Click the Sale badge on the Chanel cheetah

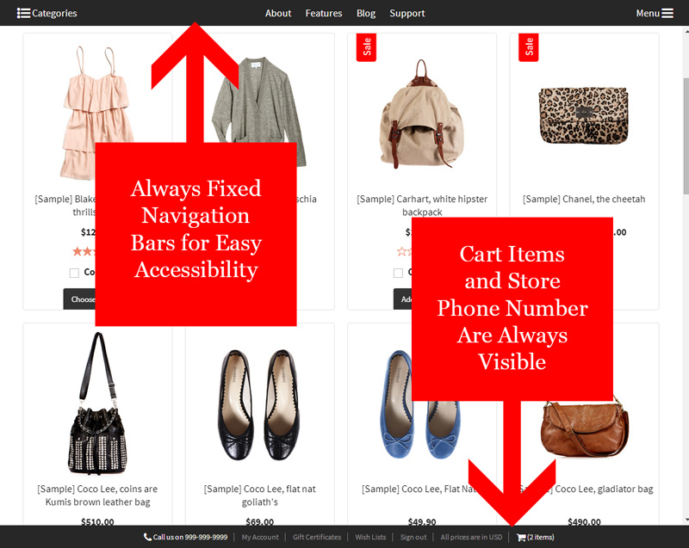(529, 47)
